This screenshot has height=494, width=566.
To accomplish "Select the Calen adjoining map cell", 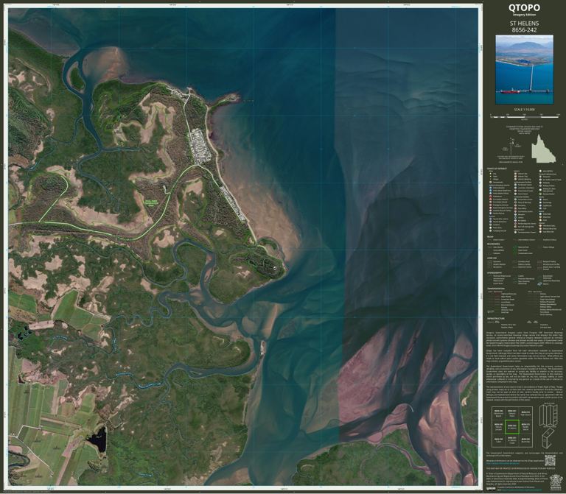I will [x=498, y=441].
